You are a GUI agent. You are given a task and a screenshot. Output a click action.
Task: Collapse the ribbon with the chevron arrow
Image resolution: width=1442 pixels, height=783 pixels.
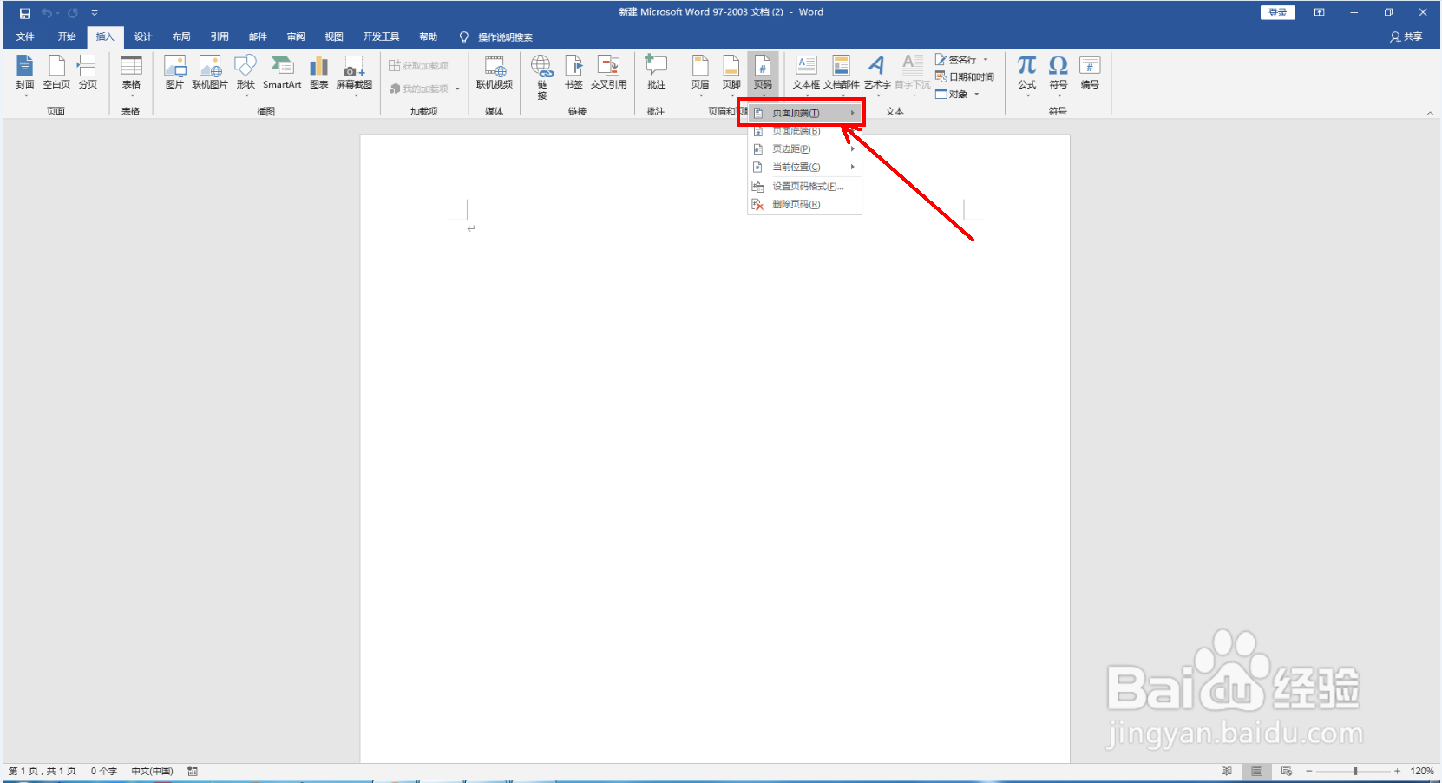[x=1430, y=112]
